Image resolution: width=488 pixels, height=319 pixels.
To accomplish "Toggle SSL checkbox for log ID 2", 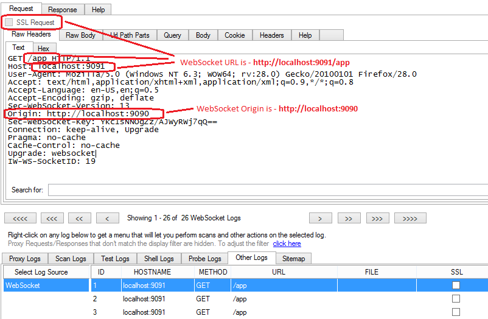I will point(456,299).
